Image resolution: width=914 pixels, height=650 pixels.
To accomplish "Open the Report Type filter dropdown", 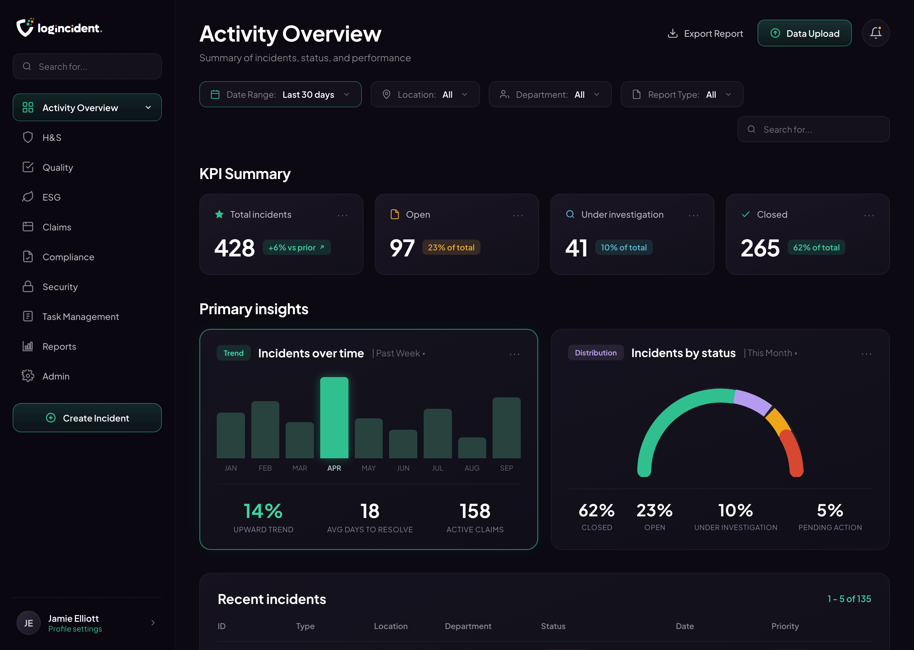I will coord(682,95).
